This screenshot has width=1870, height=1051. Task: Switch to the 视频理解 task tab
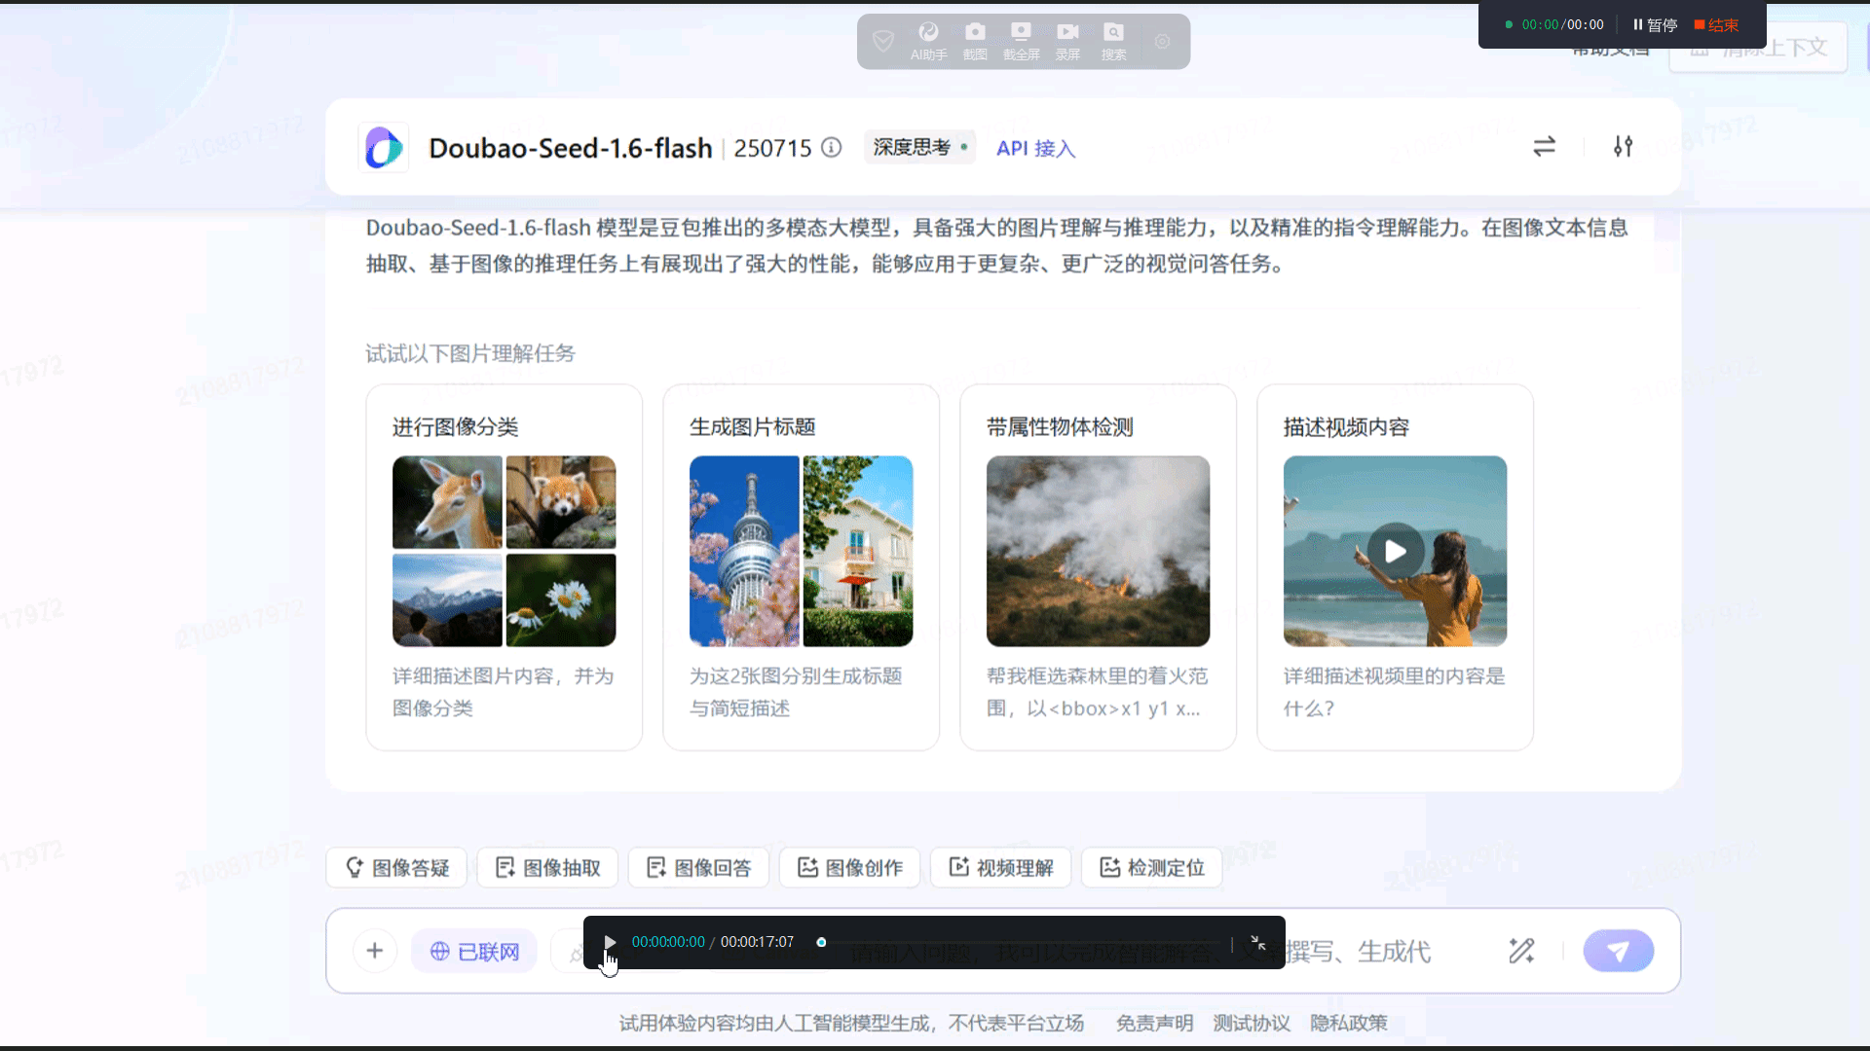[x=1000, y=867]
